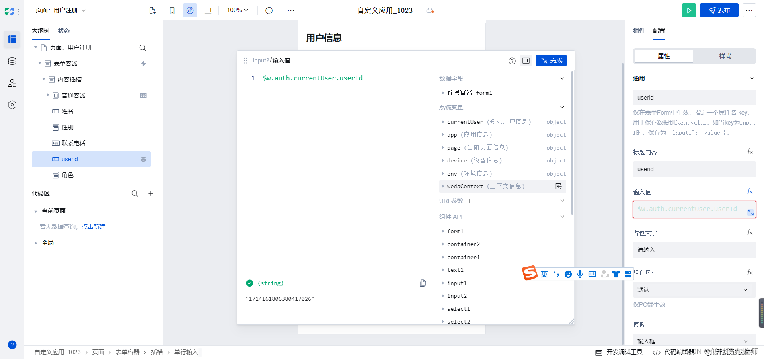Expand the 全局 code section
Viewport: 764px width, 359px height.
click(x=36, y=243)
